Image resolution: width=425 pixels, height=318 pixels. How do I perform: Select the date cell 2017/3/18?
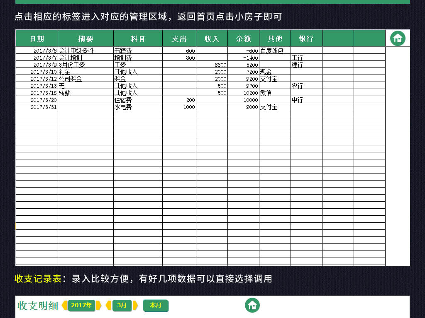[x=37, y=93]
